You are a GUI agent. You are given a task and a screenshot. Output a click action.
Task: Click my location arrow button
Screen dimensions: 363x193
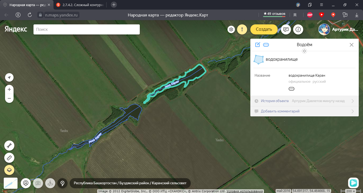pos(9,77)
